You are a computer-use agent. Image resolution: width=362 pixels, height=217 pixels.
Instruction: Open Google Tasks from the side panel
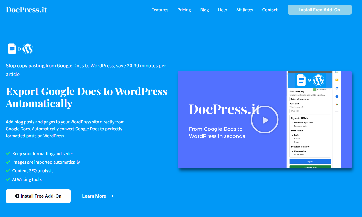pos(337,88)
